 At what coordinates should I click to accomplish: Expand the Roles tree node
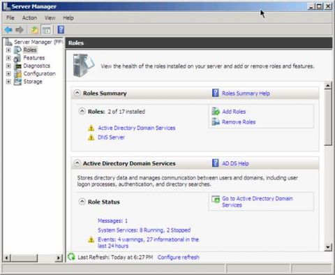click(8, 50)
